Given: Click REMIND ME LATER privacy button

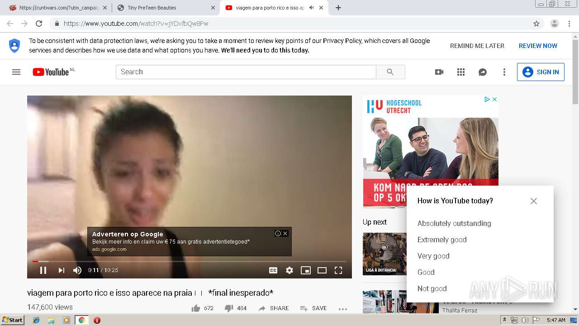Looking at the screenshot, I should point(477,46).
